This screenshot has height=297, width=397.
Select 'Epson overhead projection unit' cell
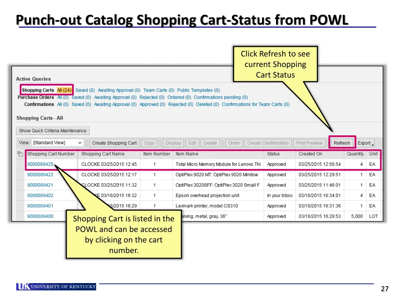pos(218,195)
